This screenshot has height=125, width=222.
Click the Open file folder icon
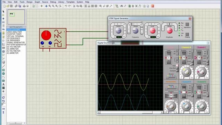(x=8, y=6)
